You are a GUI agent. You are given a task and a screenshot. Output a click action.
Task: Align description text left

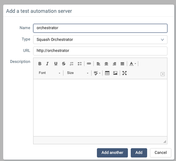point(98,64)
